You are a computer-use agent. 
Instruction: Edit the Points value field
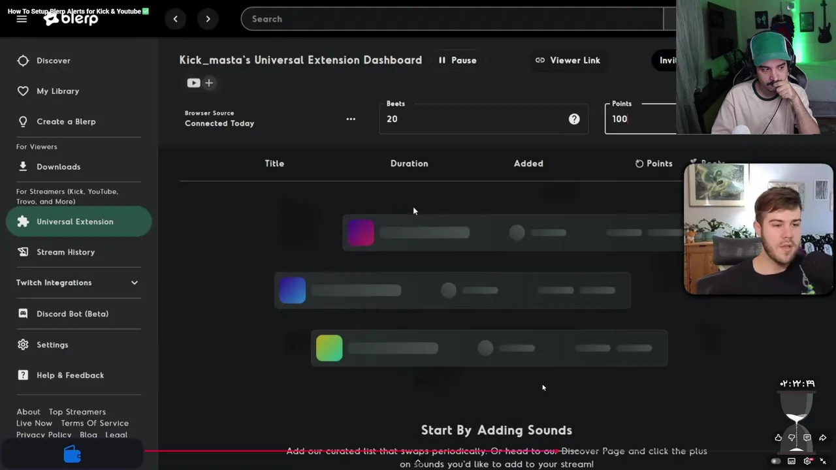click(x=640, y=119)
